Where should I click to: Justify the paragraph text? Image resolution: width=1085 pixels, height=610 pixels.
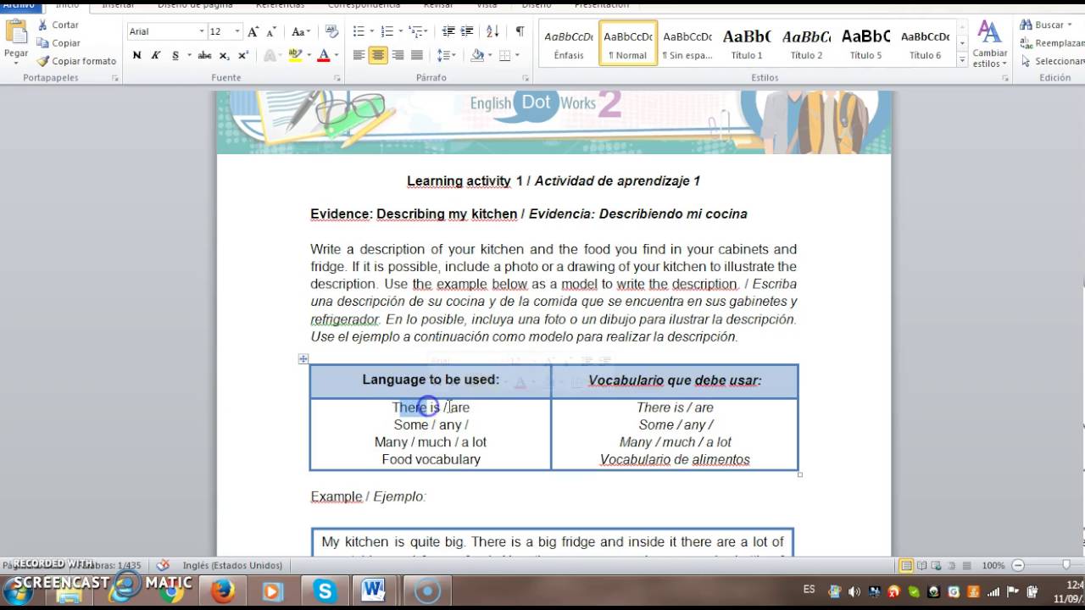pyautogui.click(x=417, y=55)
